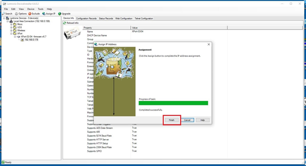
Task: Click the Upgrade toolbar icon
Action: (59, 14)
